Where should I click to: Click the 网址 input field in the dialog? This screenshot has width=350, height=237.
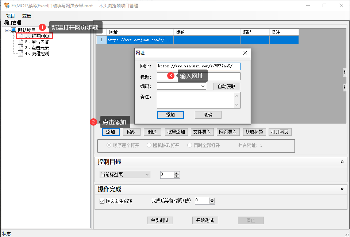tap(199, 66)
